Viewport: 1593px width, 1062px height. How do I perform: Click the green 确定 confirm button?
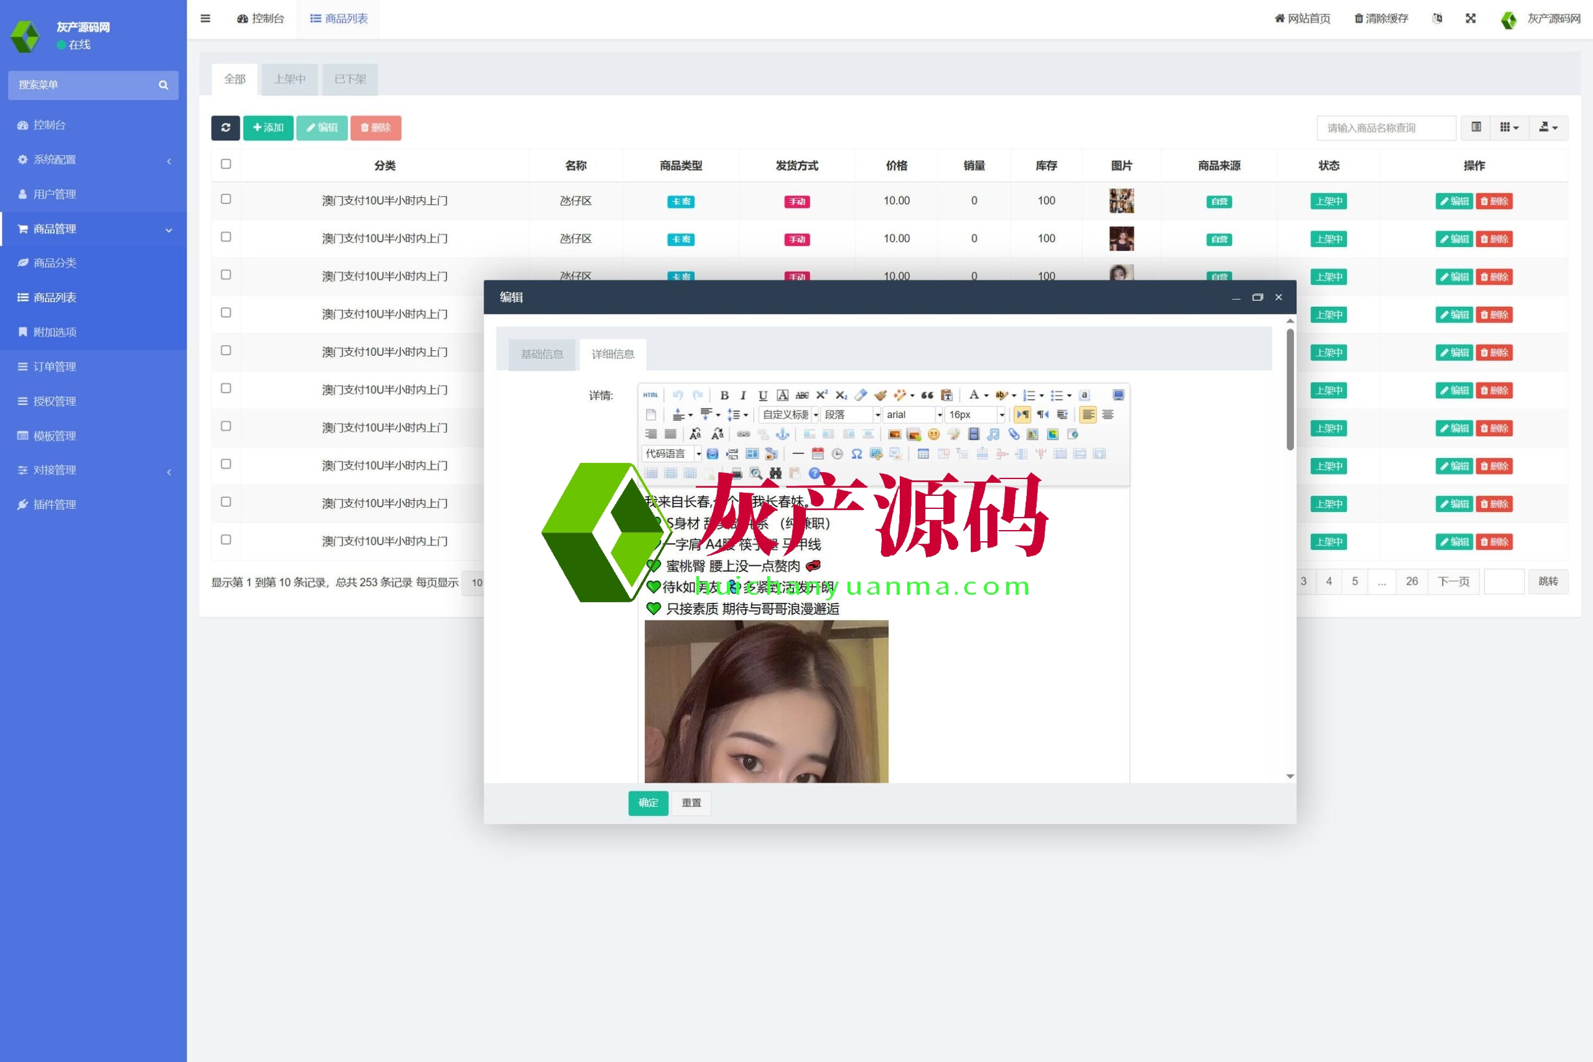(648, 803)
